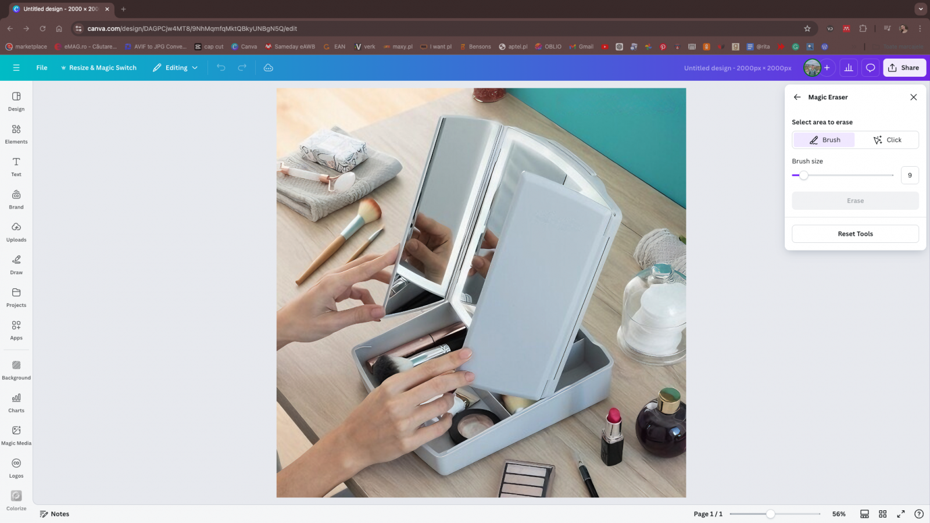Open browser extensions puzzle icon
The image size is (930, 523).
863,28
